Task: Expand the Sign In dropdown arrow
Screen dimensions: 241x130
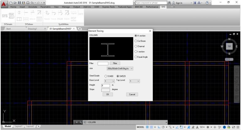Action: (191, 3)
